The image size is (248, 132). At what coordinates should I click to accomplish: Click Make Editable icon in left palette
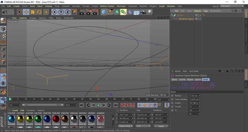click(x=3, y=21)
